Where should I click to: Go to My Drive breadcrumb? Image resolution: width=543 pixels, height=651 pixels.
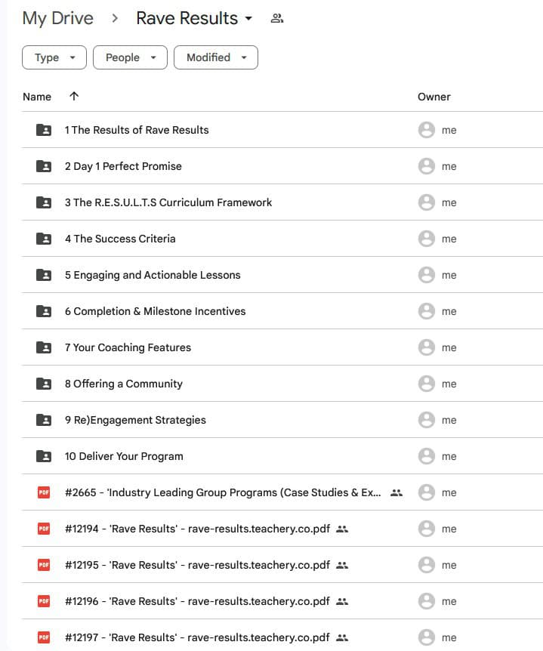(58, 19)
